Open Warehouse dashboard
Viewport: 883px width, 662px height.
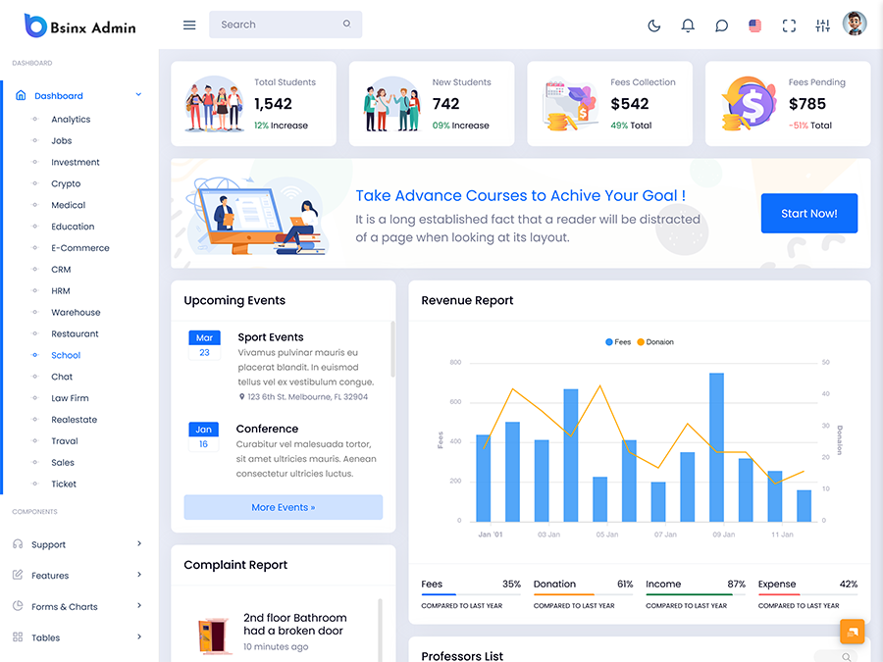(x=76, y=313)
